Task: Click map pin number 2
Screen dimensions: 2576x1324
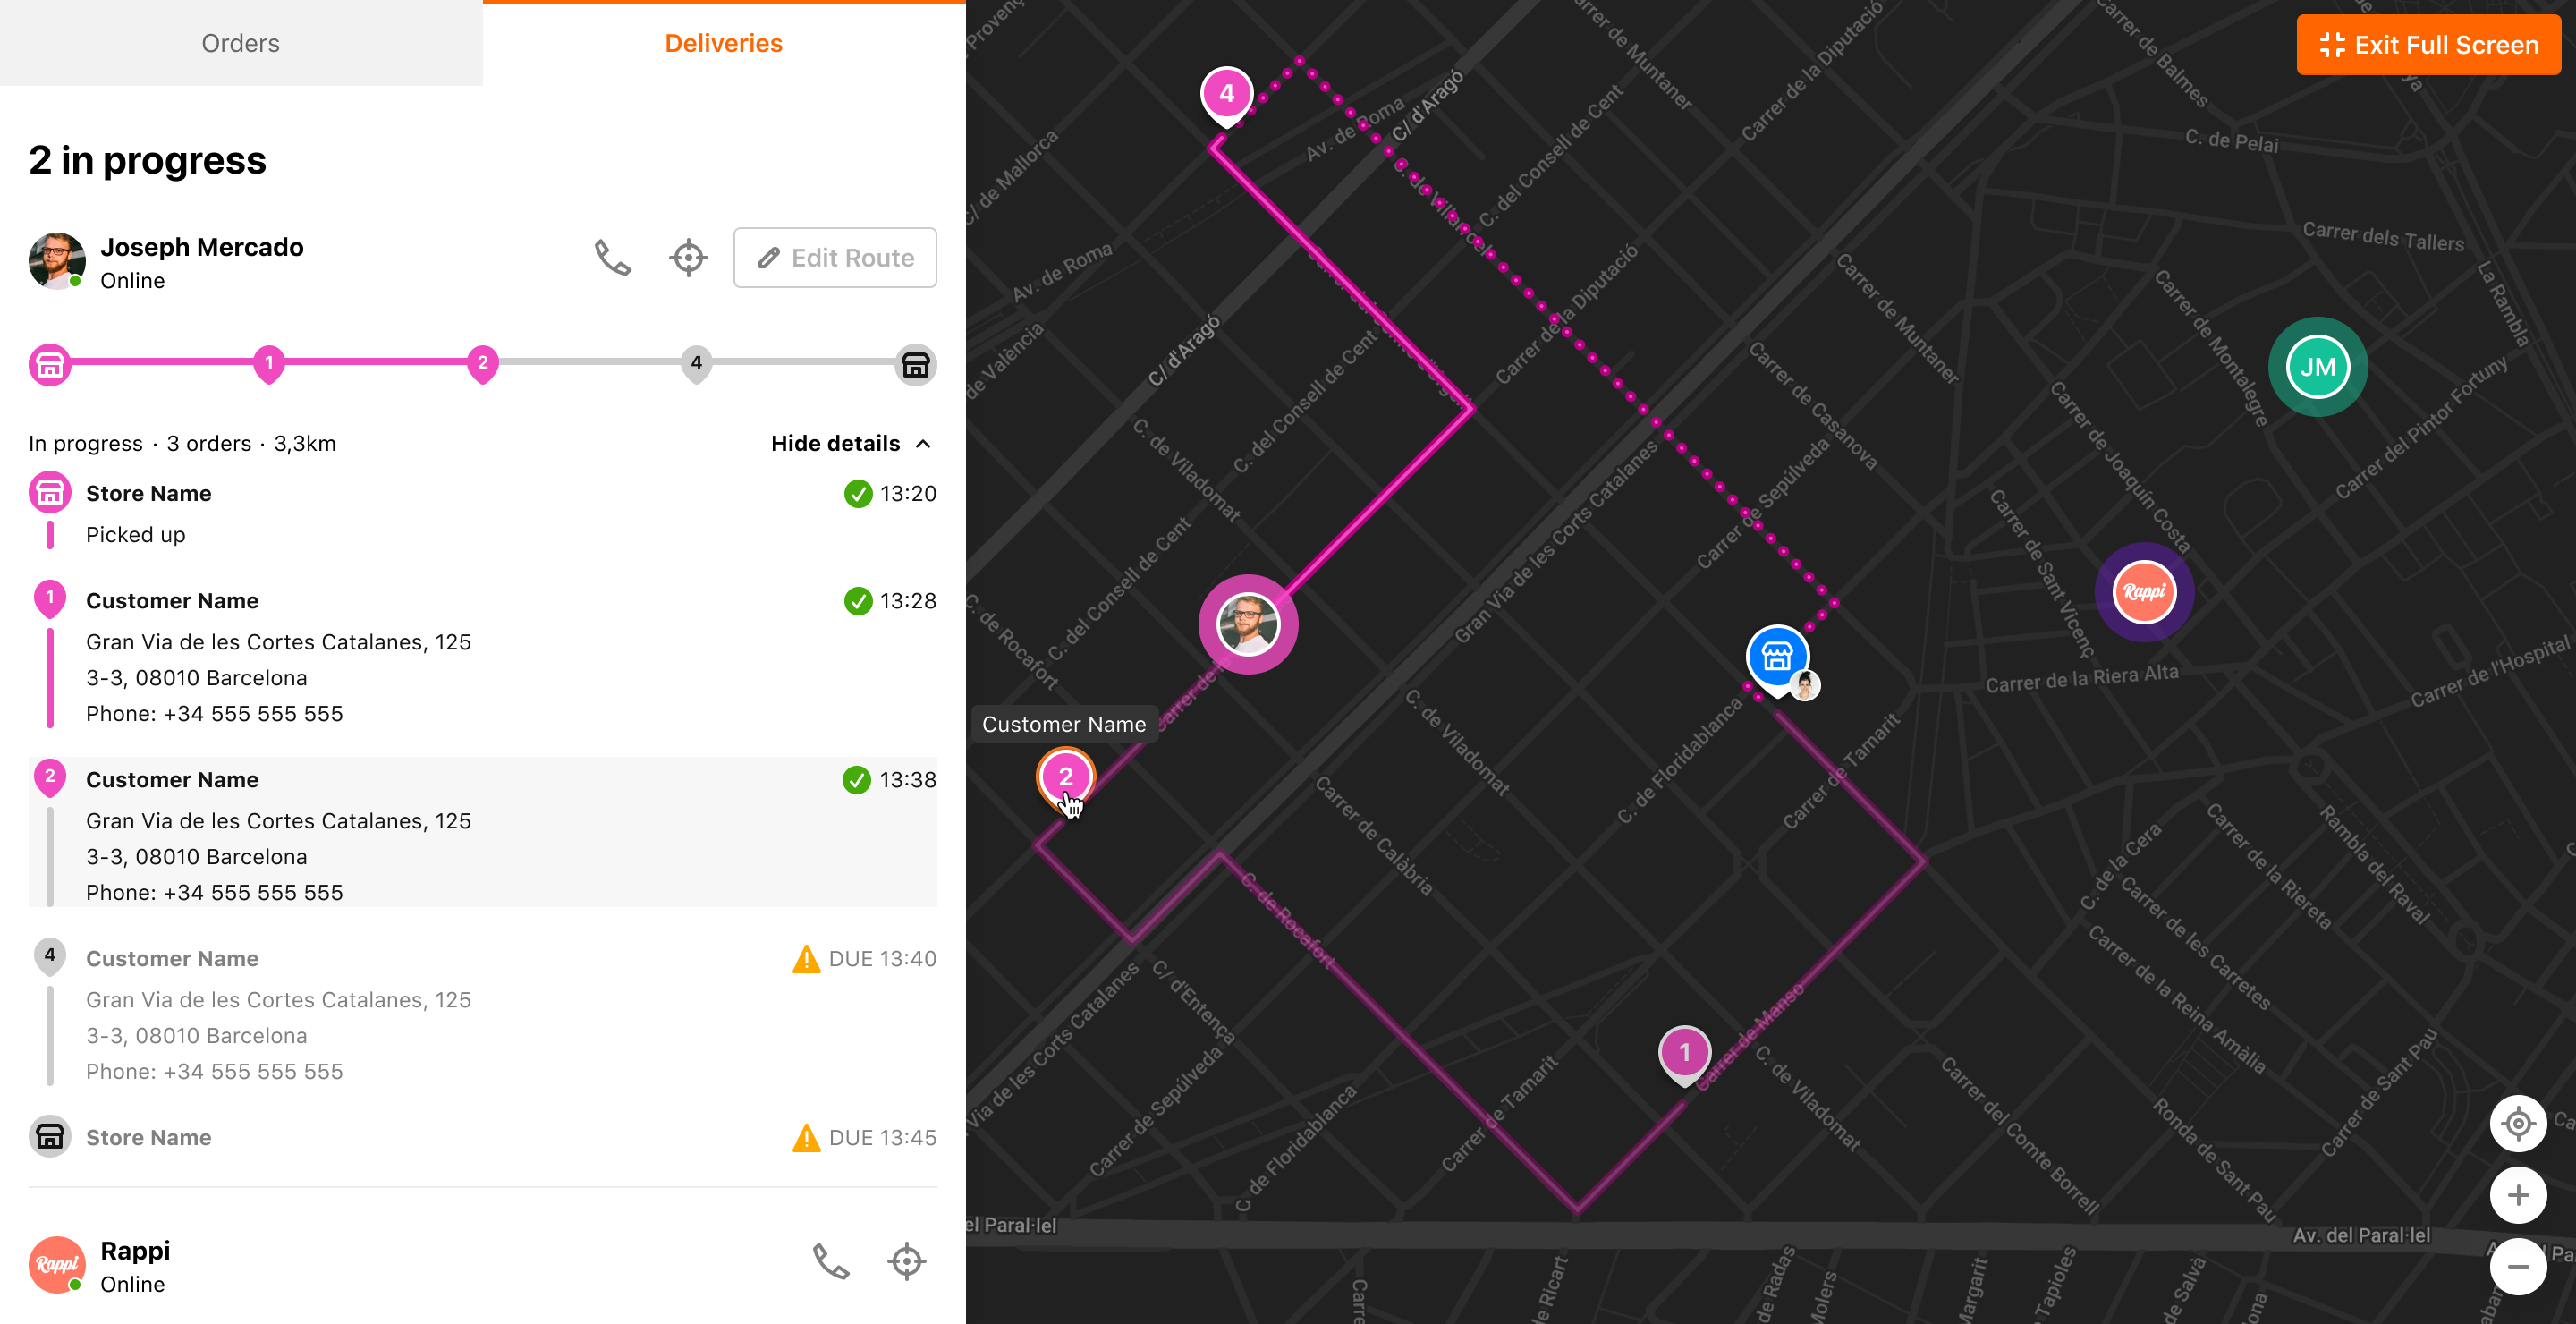Action: [1066, 778]
